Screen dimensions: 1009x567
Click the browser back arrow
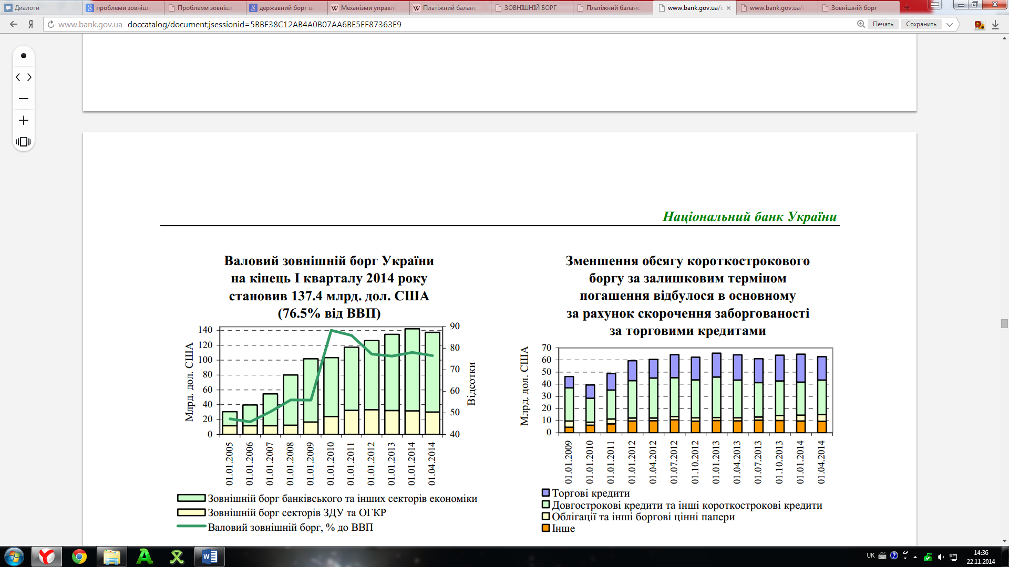point(14,24)
